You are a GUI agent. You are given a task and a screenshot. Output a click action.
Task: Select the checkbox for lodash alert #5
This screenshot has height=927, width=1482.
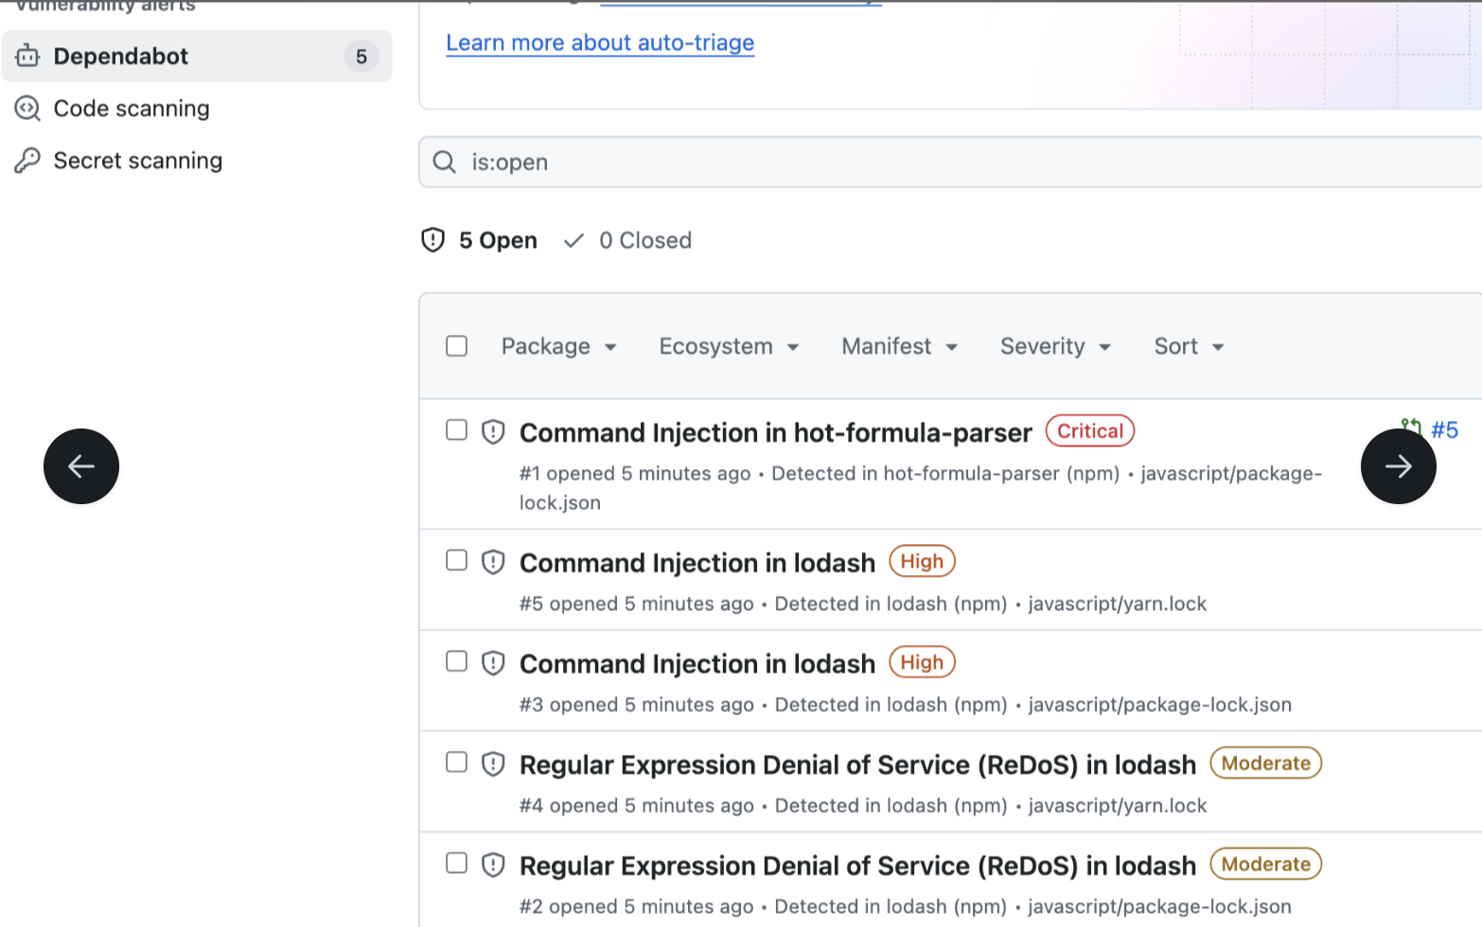click(x=456, y=560)
